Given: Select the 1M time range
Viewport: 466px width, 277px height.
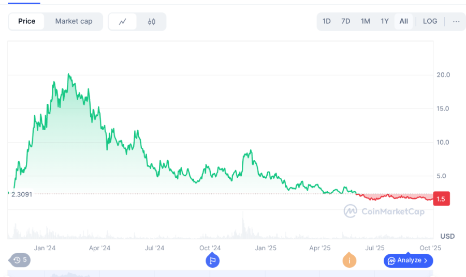Looking at the screenshot, I should pyautogui.click(x=366, y=22).
